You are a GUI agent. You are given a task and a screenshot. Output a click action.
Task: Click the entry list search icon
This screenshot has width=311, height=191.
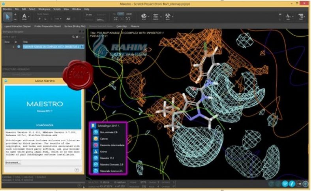(x=73, y=37)
